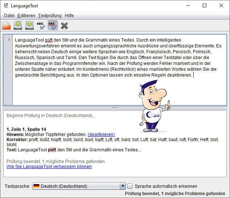Image resolution: width=230 pixels, height=198 pixels.
Task: Click line number 1 in the gutter
Action: coord(9,40)
